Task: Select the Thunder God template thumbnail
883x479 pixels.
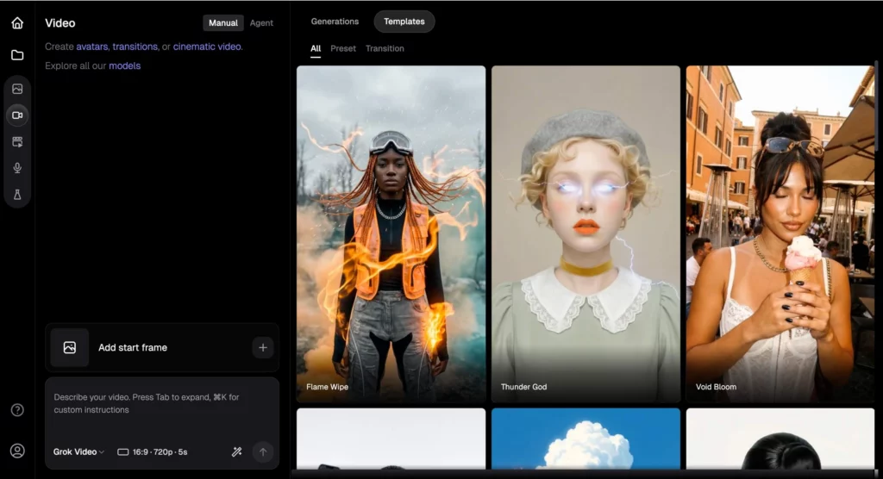Action: click(x=586, y=233)
